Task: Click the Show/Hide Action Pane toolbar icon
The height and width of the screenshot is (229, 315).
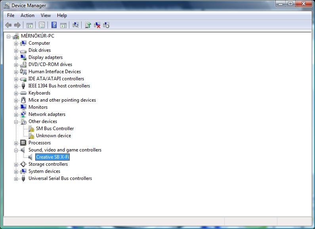Action: [x=63, y=25]
